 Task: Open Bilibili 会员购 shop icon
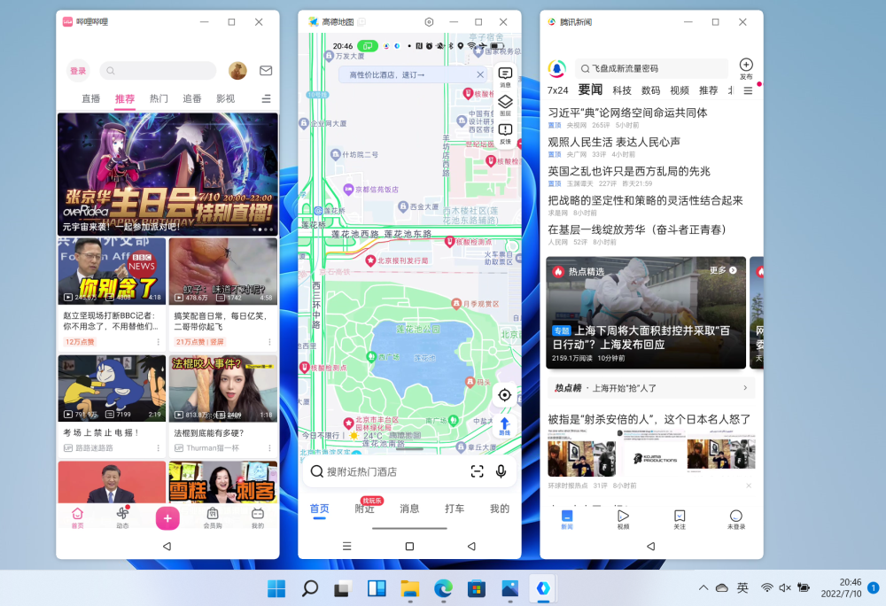click(213, 517)
